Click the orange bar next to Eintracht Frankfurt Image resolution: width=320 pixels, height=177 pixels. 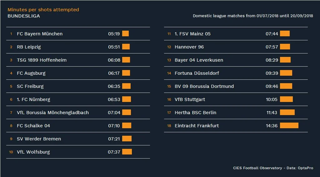coord(289,126)
